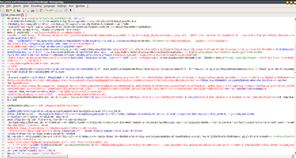Click the right arrow of the horizontal scrollbar
296x158 pixels.
coord(293,156)
